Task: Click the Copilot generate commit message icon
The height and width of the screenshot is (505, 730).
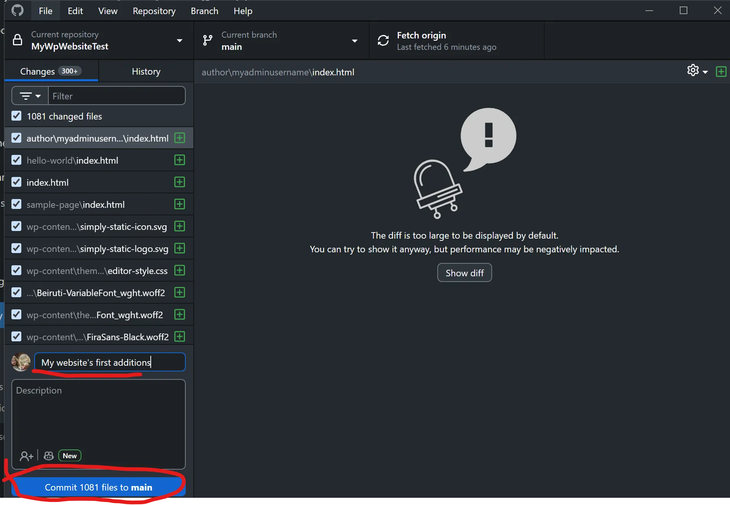Action: click(x=49, y=456)
